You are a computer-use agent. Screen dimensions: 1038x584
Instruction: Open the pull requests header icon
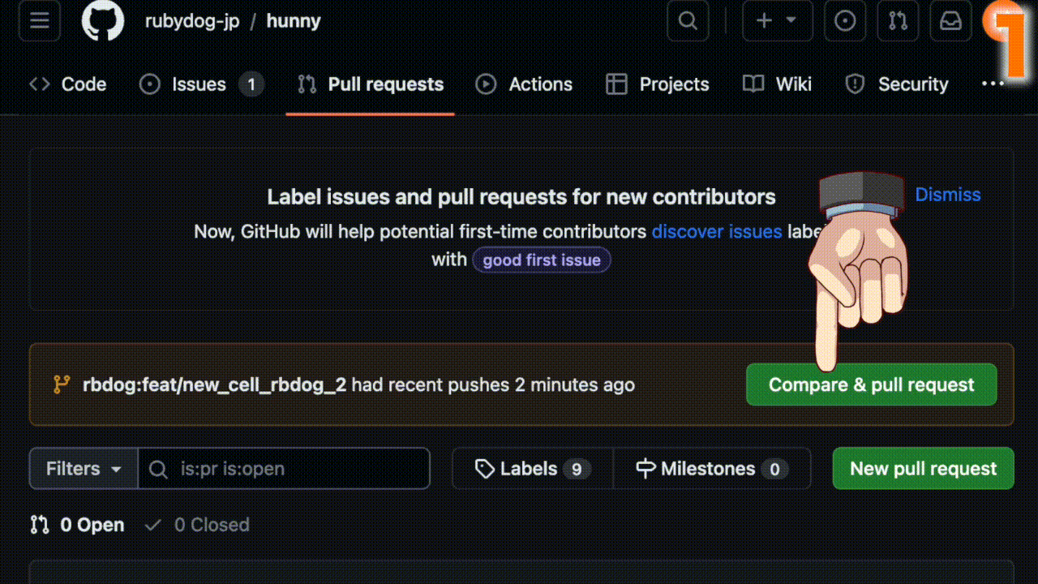point(898,21)
